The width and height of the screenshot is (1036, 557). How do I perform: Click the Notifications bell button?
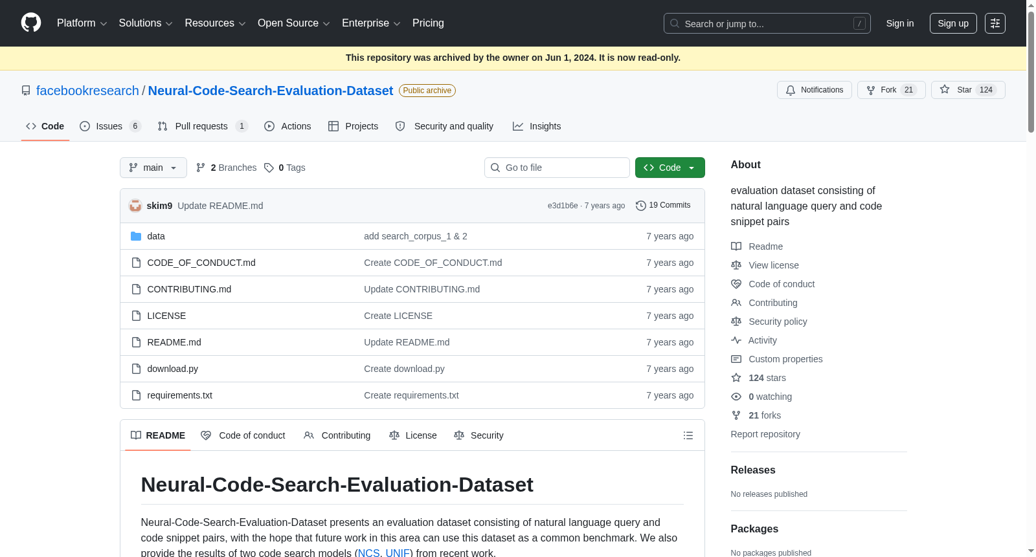(815, 90)
